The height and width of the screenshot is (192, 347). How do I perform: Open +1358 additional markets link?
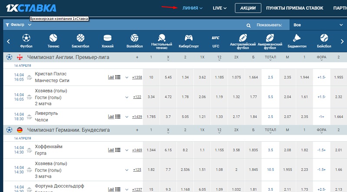coord(137,77)
